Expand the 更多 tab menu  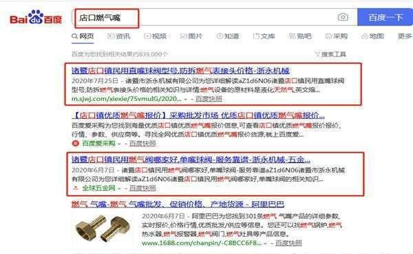405,36
